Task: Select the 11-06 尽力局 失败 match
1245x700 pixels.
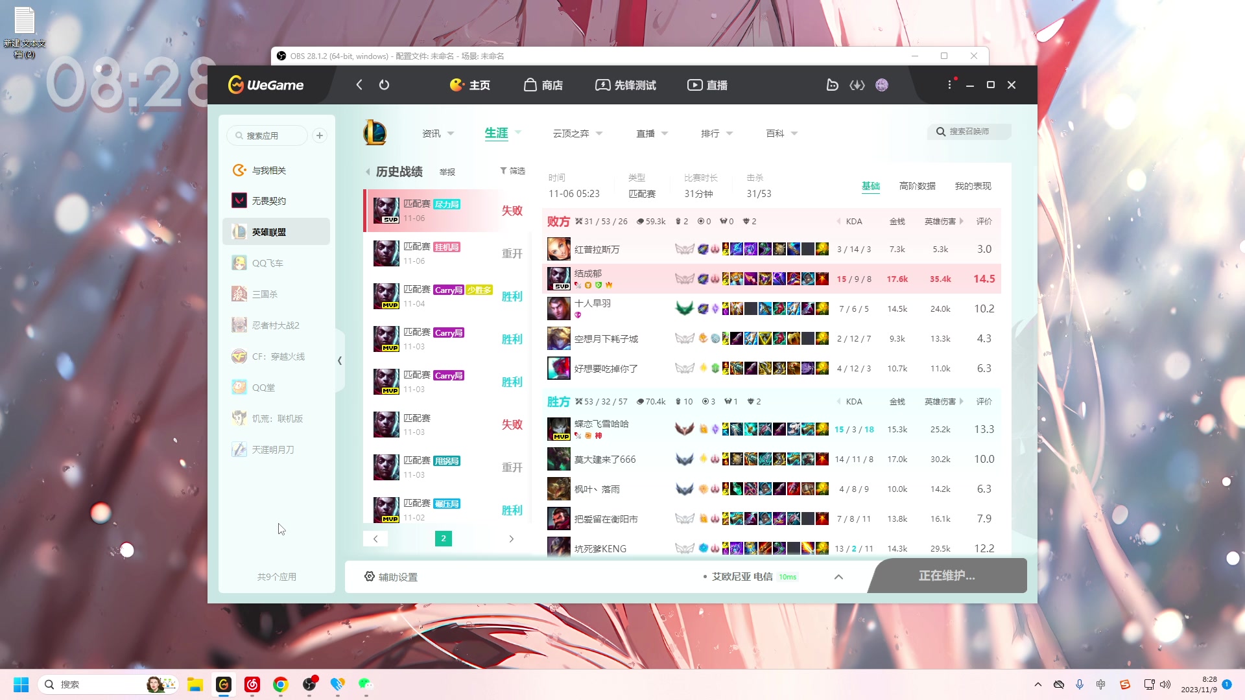Action: (447, 211)
